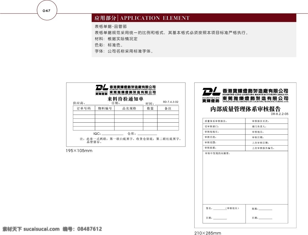This screenshot has width=308, height=235.
Task: Click the 审核中发现的问摘要: heading
Action: (x=217, y=153)
